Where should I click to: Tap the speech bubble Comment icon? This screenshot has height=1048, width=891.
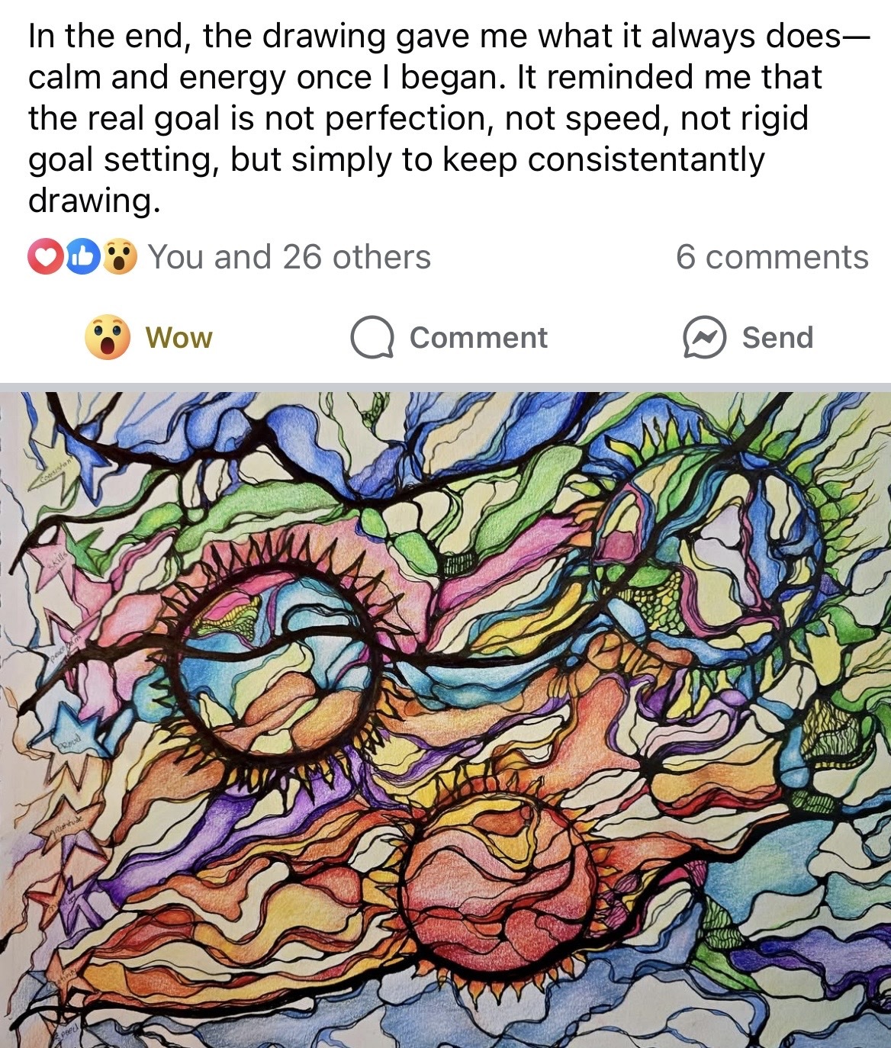click(372, 338)
